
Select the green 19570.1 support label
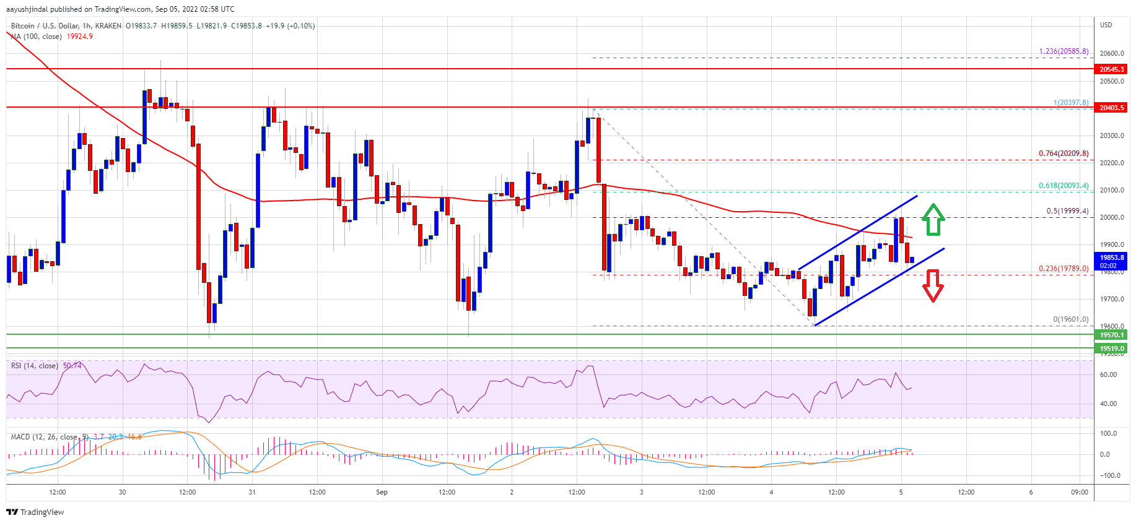tap(1111, 335)
